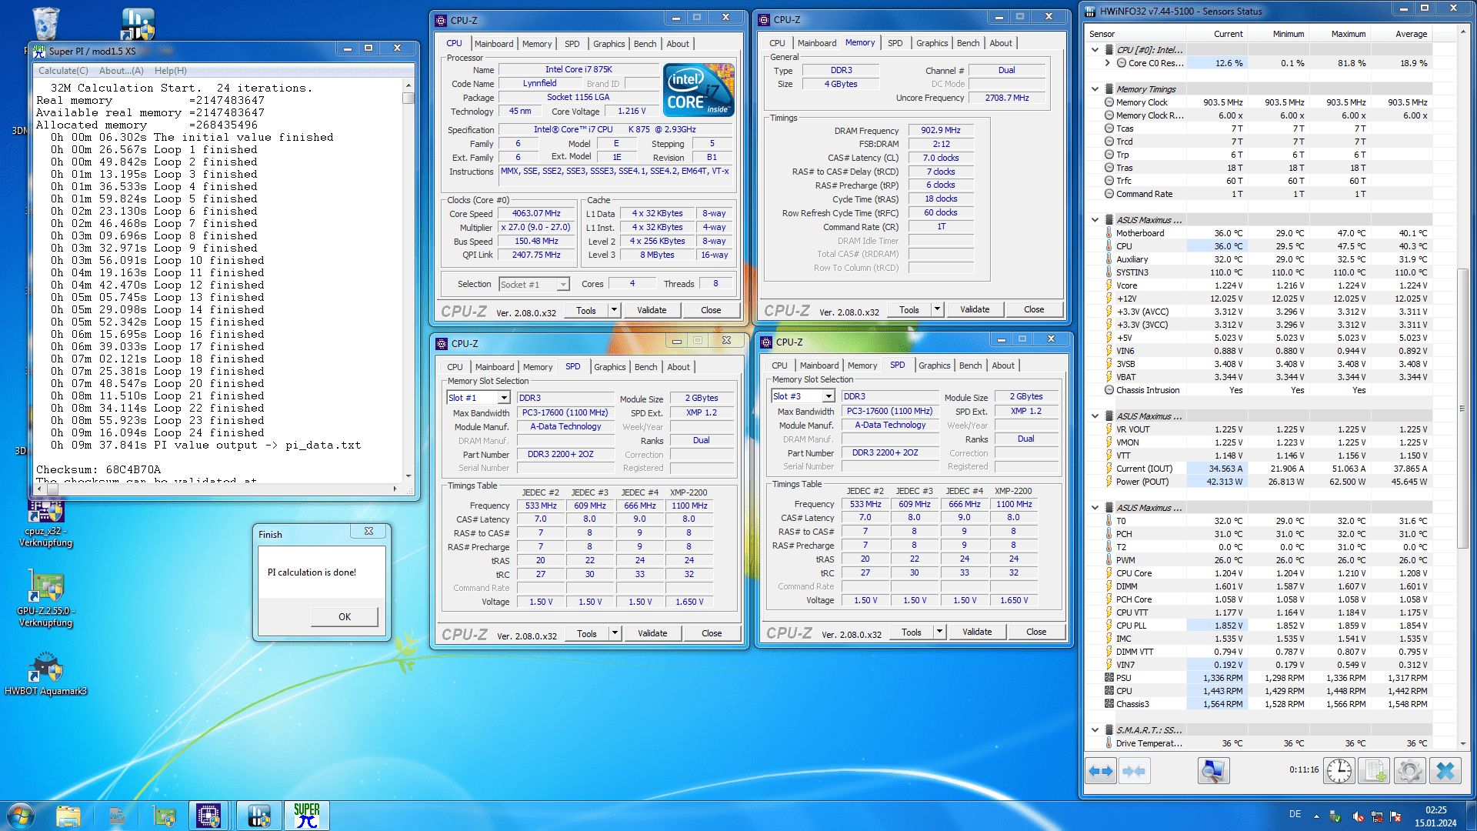Select HWBOT Aquamark3 desktop shortcut

coord(45,675)
